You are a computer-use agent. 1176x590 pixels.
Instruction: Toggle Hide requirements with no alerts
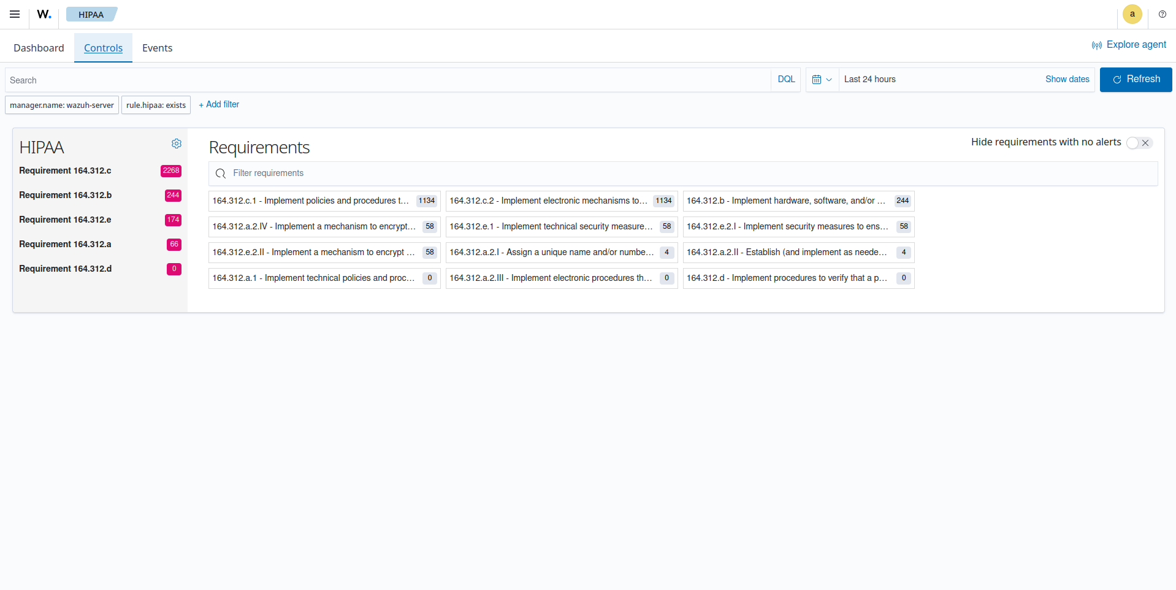pos(1139,143)
